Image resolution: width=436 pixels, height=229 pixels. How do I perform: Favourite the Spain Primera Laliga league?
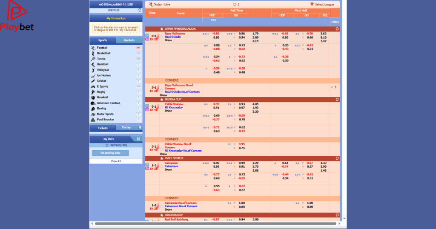[161, 29]
